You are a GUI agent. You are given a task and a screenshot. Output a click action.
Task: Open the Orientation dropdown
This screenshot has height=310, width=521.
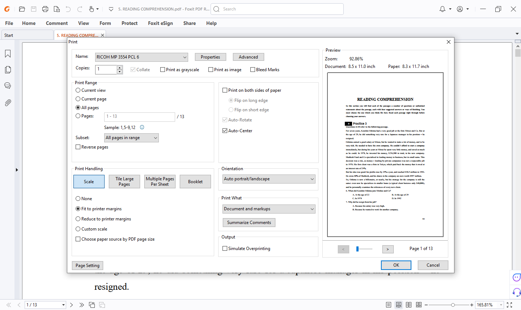pos(268,179)
